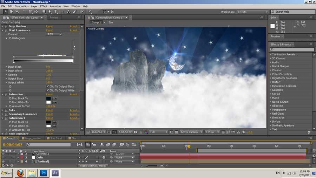Image resolution: width=316 pixels, height=178 pixels.
Task: Switch to the Star Burst timeline tab
Action: pos(54,138)
